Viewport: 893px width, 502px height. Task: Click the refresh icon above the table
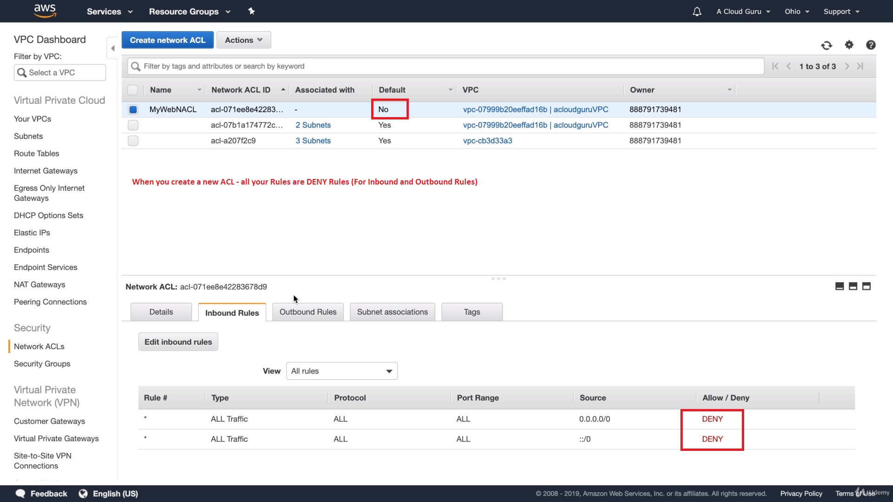tap(826, 45)
